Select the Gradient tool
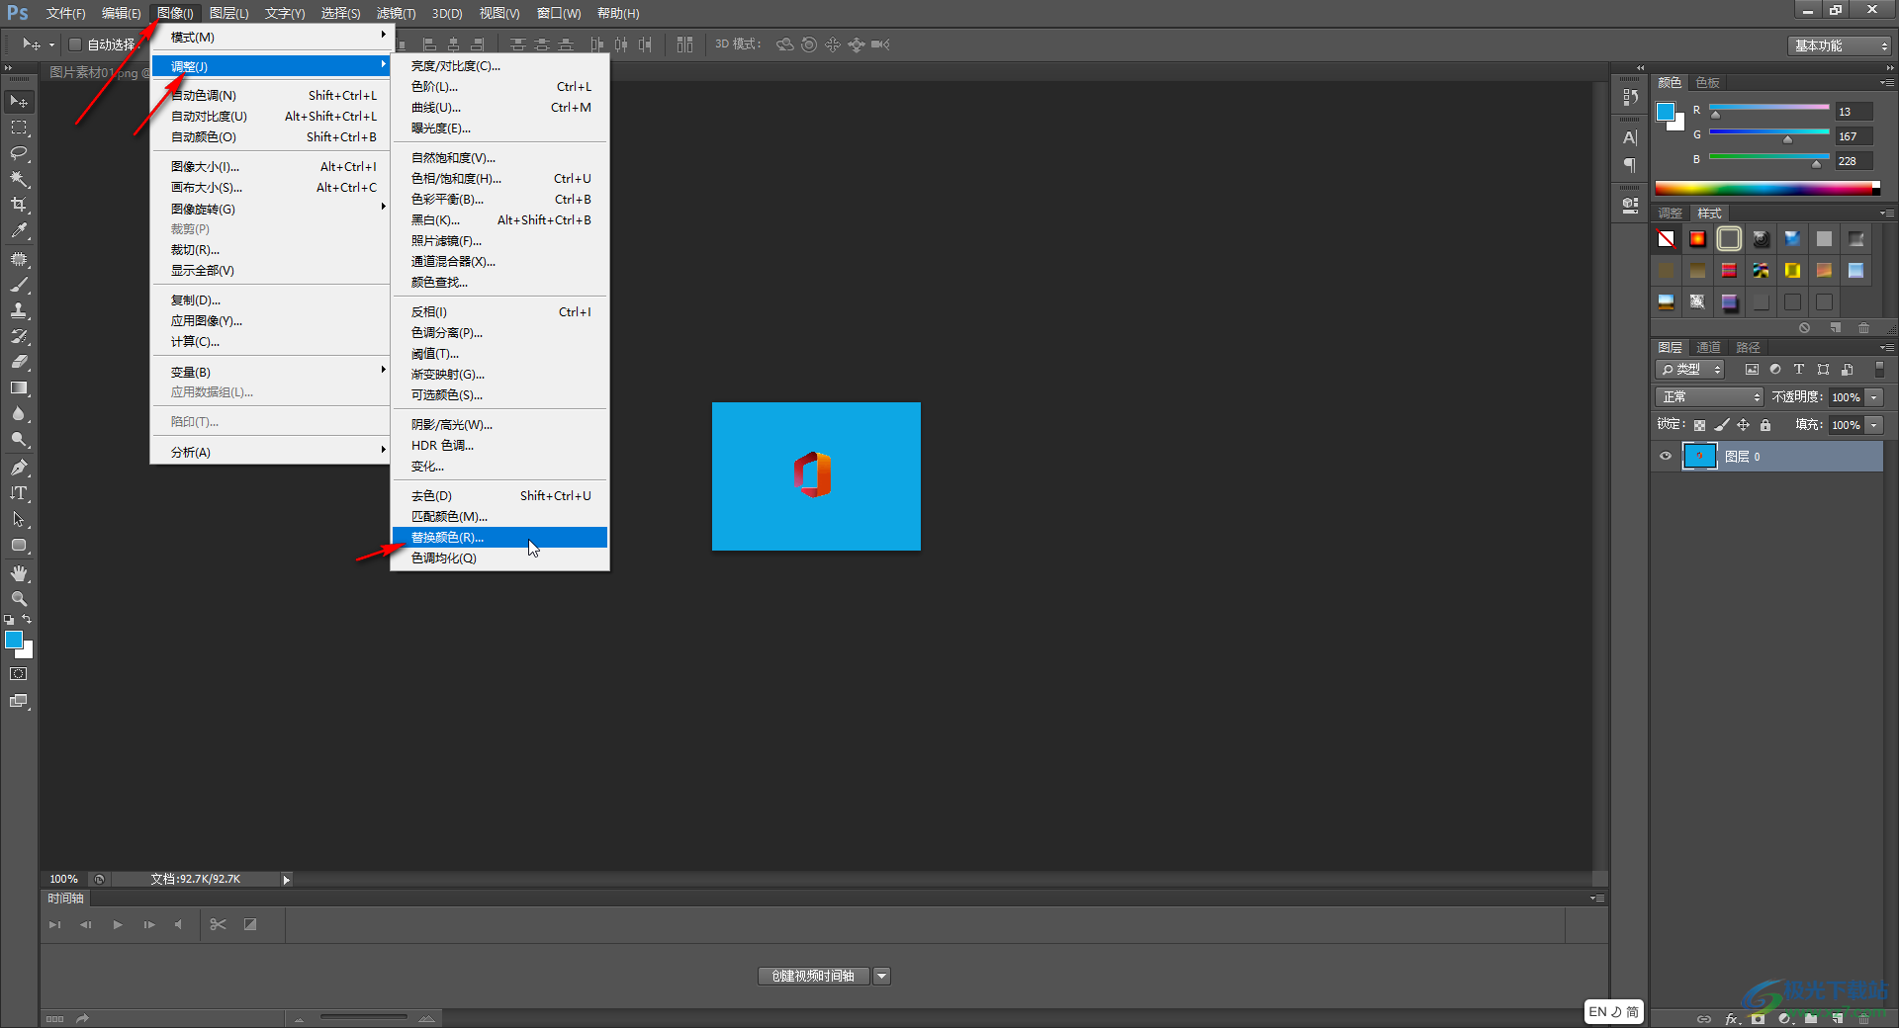This screenshot has width=1899, height=1028. [19, 387]
